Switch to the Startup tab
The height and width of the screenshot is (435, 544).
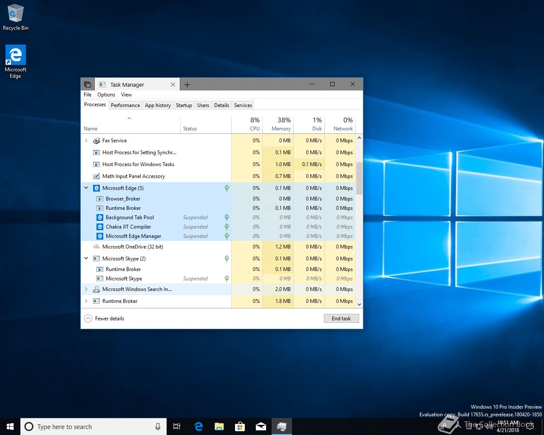(x=184, y=105)
